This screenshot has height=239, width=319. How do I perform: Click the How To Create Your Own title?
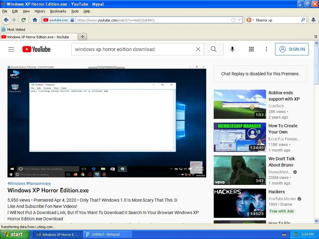click(x=283, y=129)
